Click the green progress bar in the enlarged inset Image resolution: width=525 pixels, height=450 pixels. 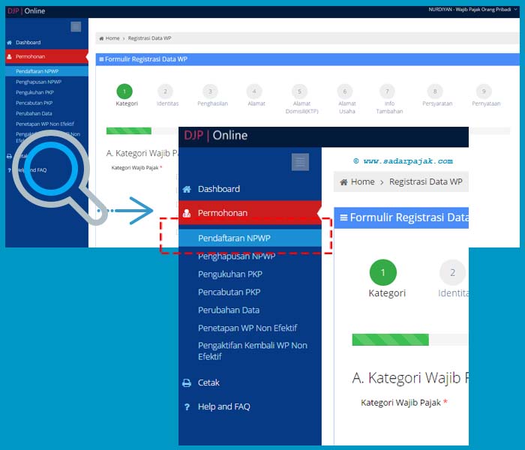391,340
